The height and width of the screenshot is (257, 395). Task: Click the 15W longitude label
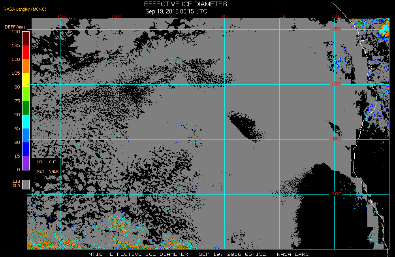(x=62, y=16)
